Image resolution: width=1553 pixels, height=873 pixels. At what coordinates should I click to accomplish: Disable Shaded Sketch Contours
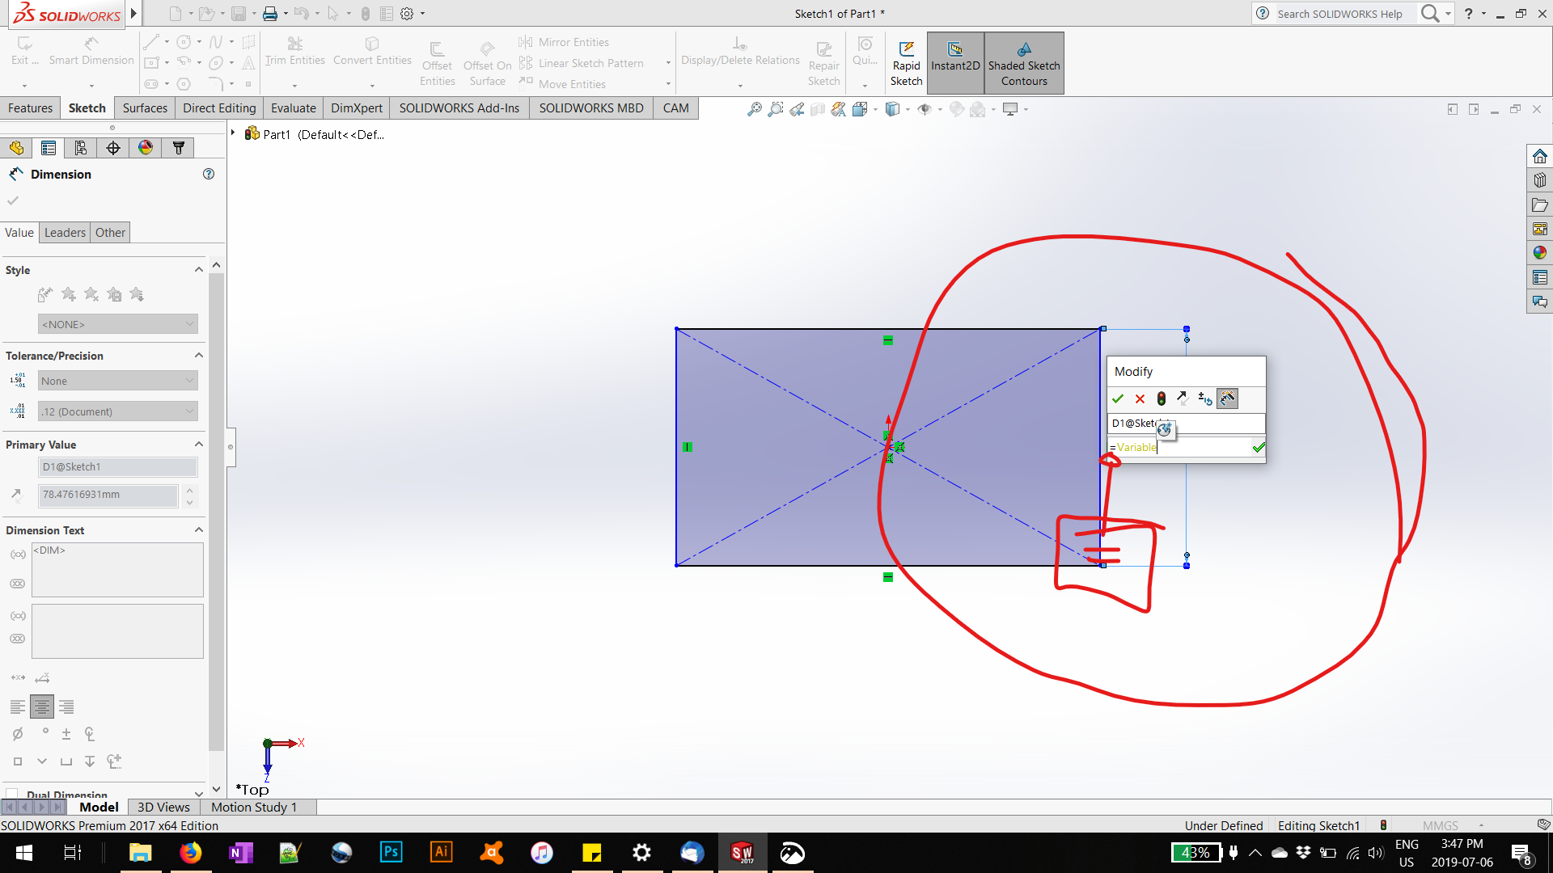1023,62
